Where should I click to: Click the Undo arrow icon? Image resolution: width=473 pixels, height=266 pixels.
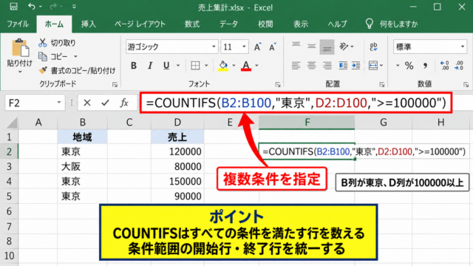click(31, 7)
